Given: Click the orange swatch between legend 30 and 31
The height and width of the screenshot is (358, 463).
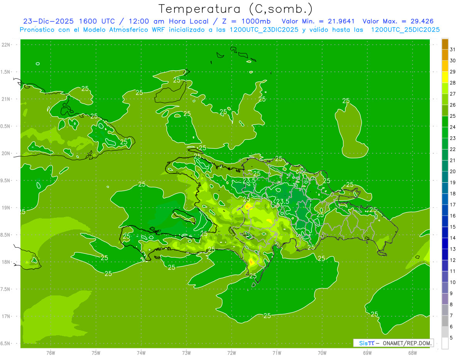Looking at the screenshot, I should coord(445,55).
